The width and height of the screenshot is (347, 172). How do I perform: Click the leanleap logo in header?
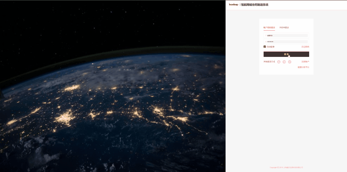click(234, 5)
